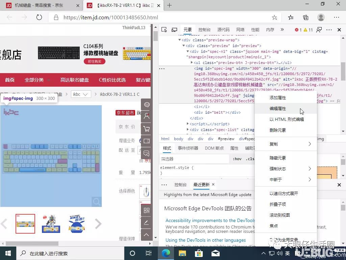Open the DevTools feedback icon
Viewport: 346px width, 260px height.
(319, 30)
